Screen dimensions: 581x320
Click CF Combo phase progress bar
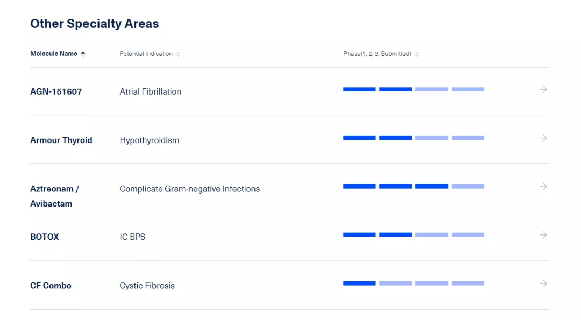tap(413, 283)
